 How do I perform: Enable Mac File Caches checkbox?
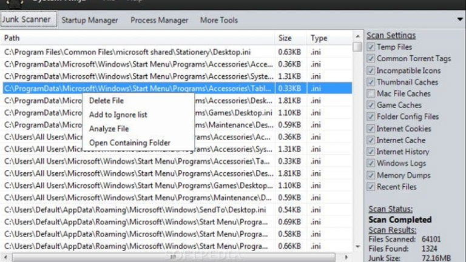371,93
